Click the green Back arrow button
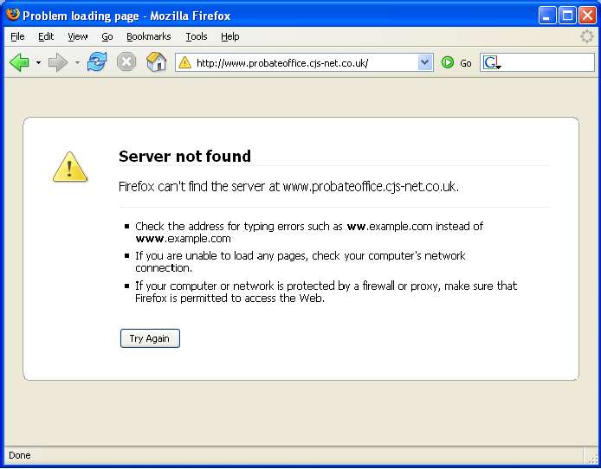Image resolution: width=601 pixels, height=469 pixels. (x=19, y=62)
